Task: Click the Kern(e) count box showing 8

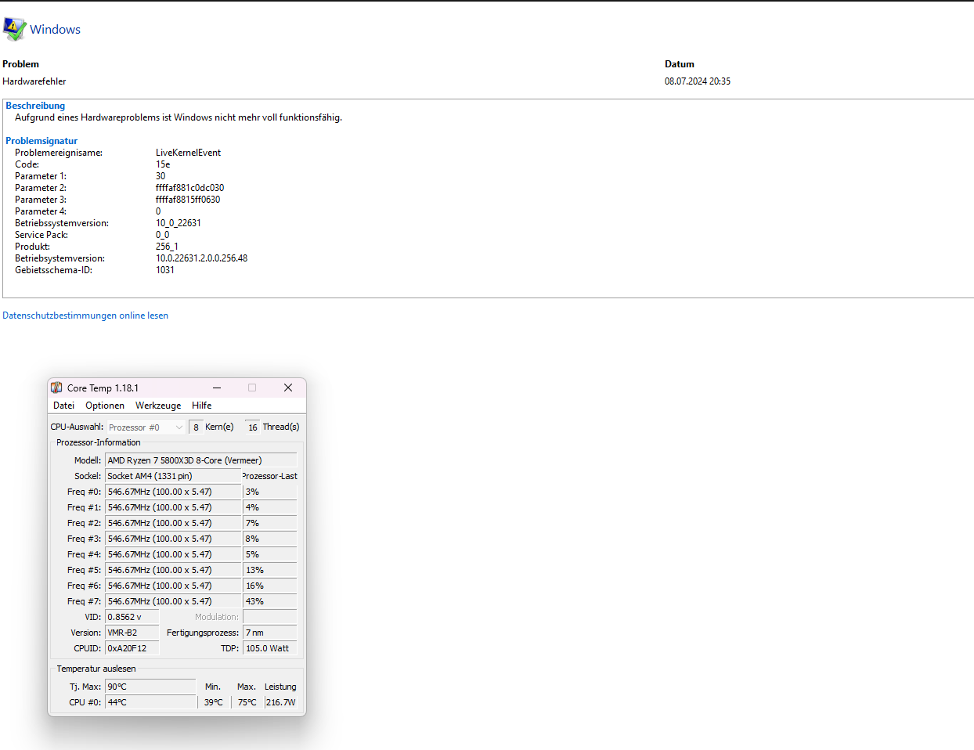Action: [196, 427]
